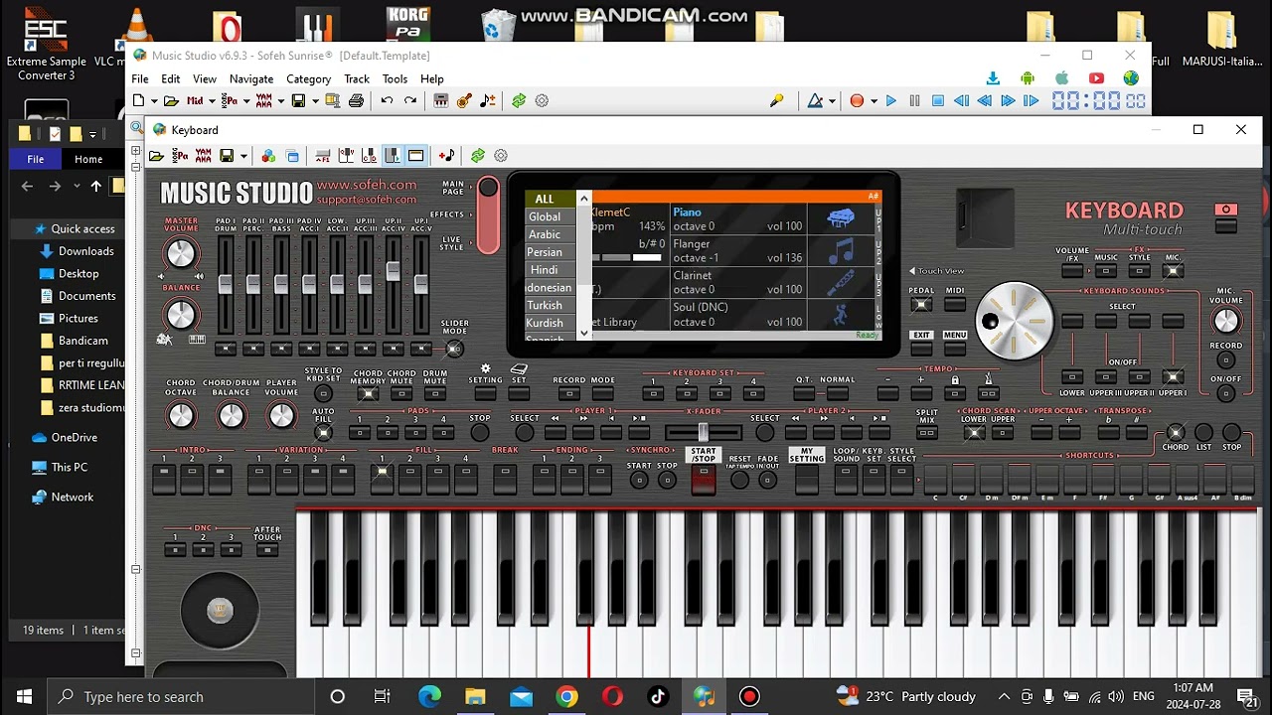The image size is (1272, 715).
Task: Click the www.sofeh.com link
Action: pos(367,185)
